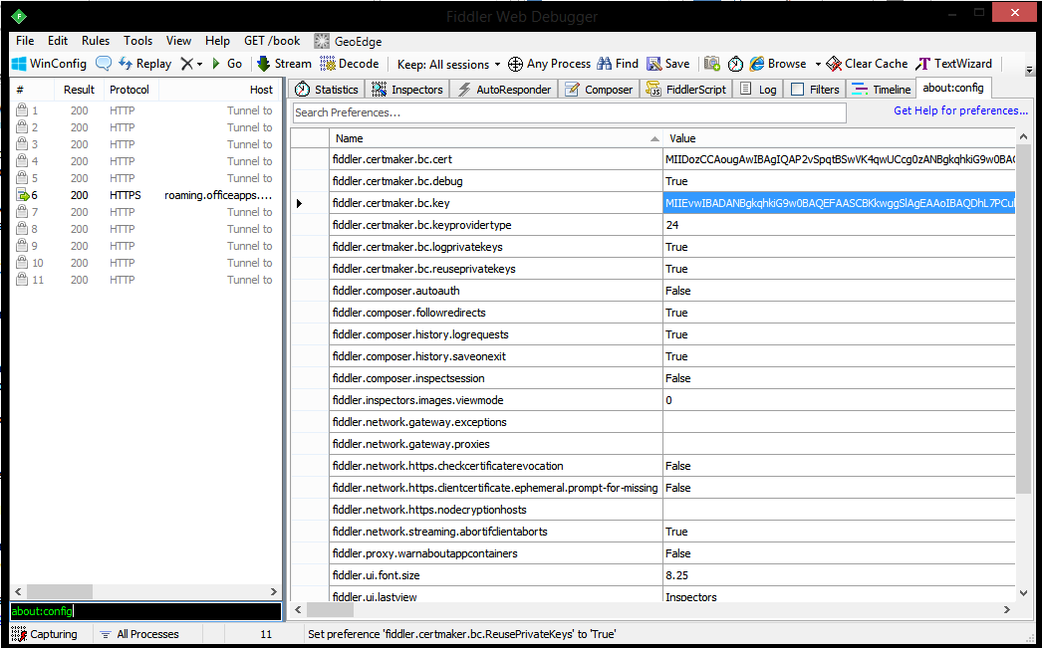Switch to the Log tab
The width and height of the screenshot is (1042, 648).
point(757,89)
